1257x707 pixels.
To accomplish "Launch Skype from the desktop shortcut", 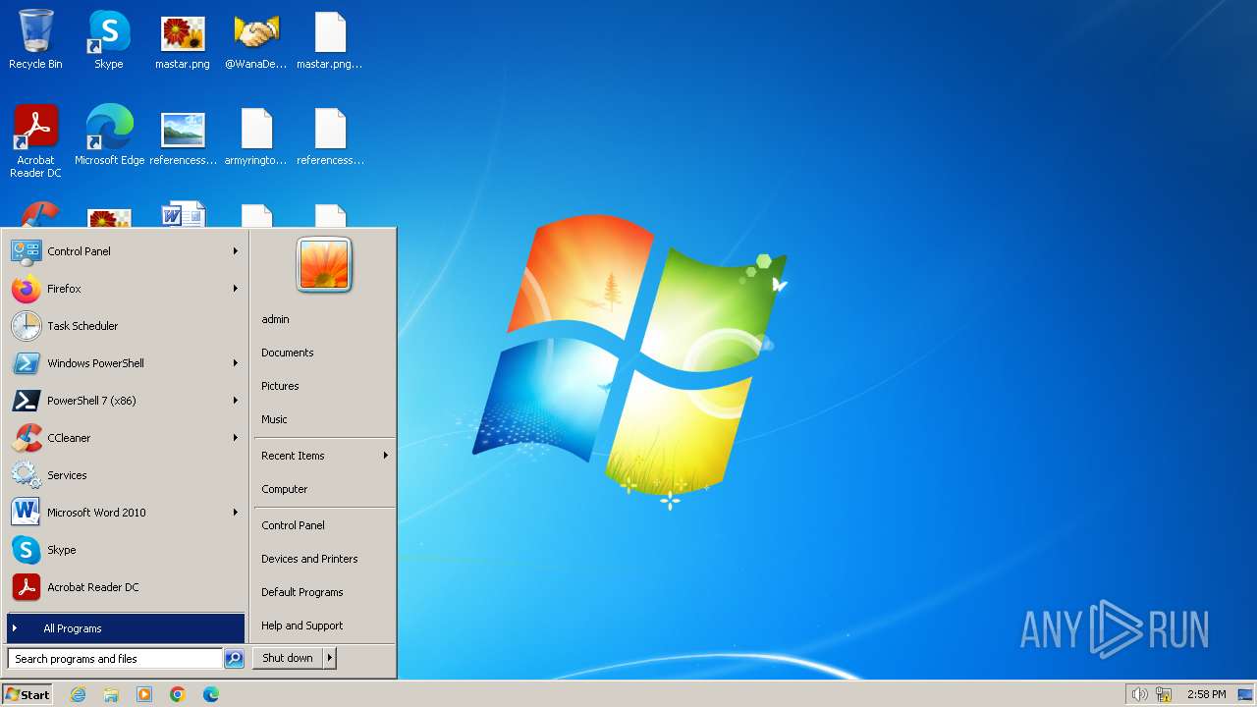I will [109, 39].
